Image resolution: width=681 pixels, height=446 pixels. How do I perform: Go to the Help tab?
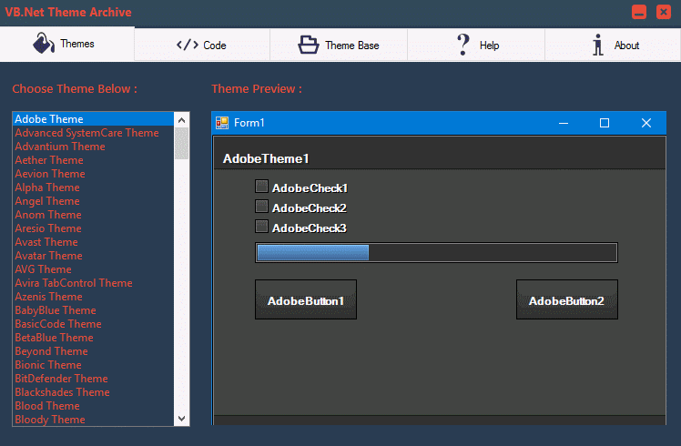(476, 45)
